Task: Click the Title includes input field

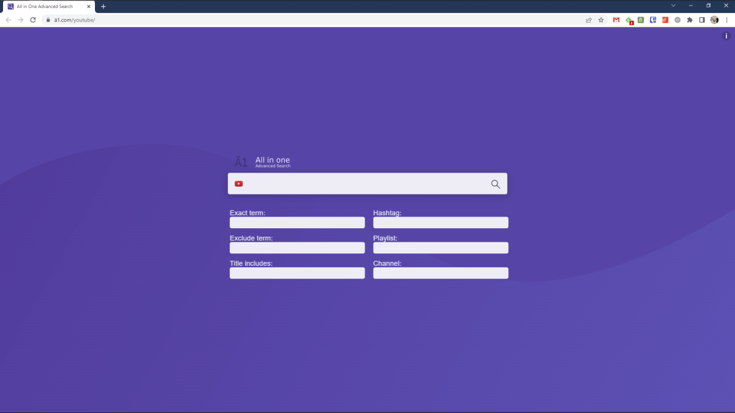Action: pyautogui.click(x=297, y=273)
